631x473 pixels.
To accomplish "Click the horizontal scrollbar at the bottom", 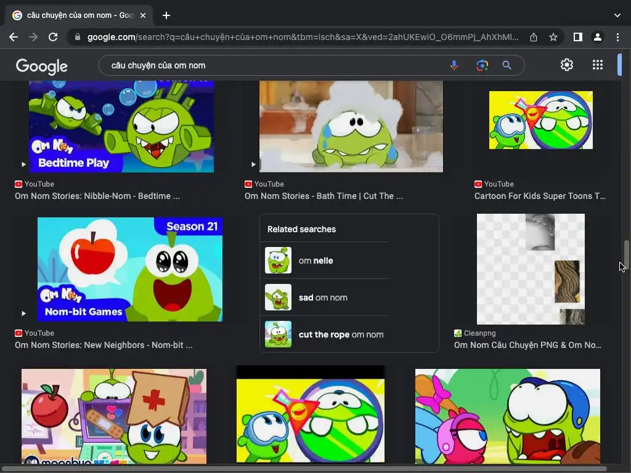I will [306, 469].
